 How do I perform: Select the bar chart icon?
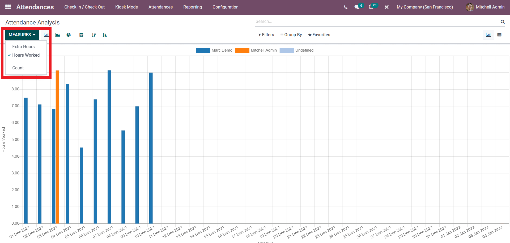46,35
